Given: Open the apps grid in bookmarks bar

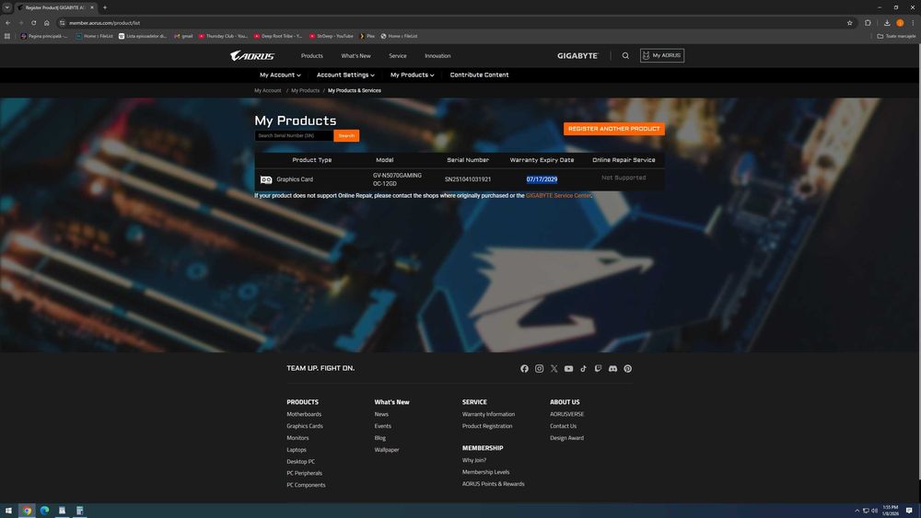Looking at the screenshot, I should coord(7,36).
